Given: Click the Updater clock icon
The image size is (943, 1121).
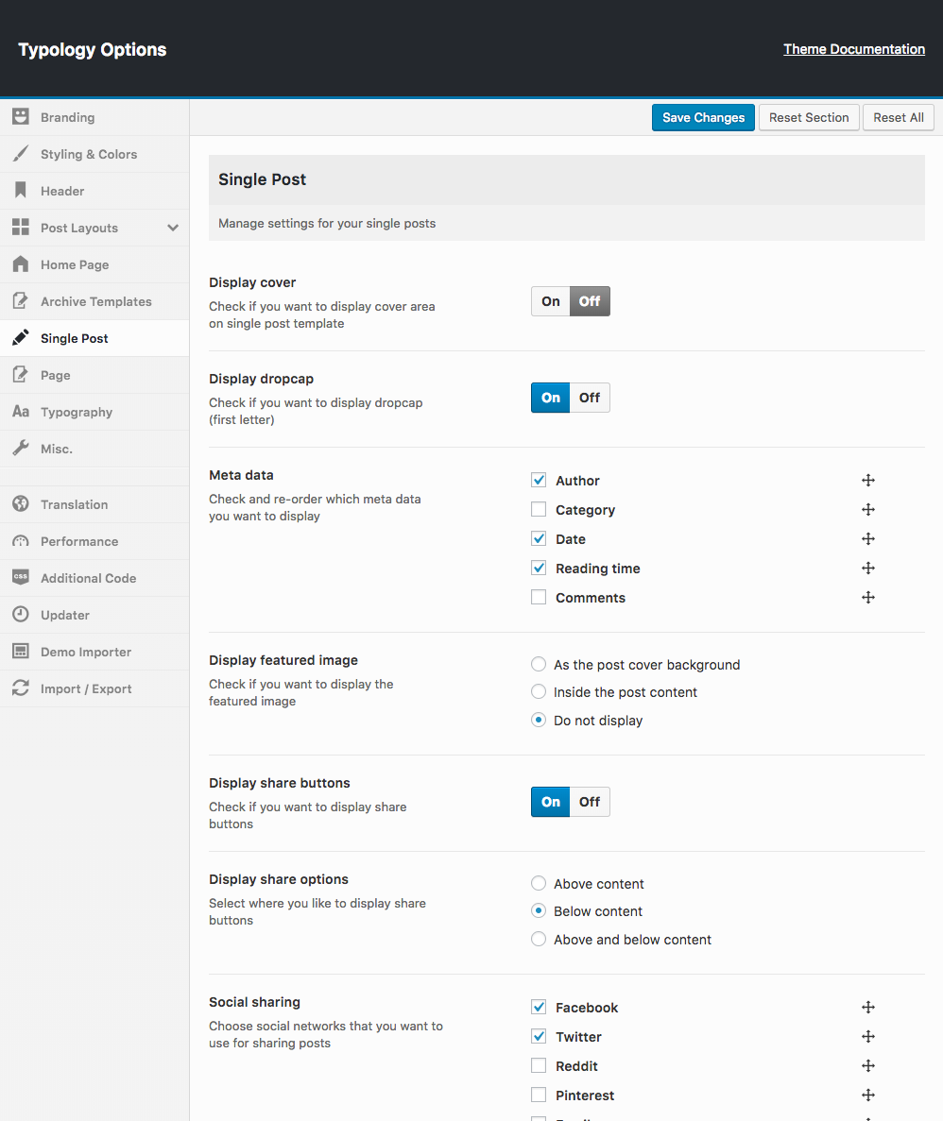Looking at the screenshot, I should [x=20, y=615].
